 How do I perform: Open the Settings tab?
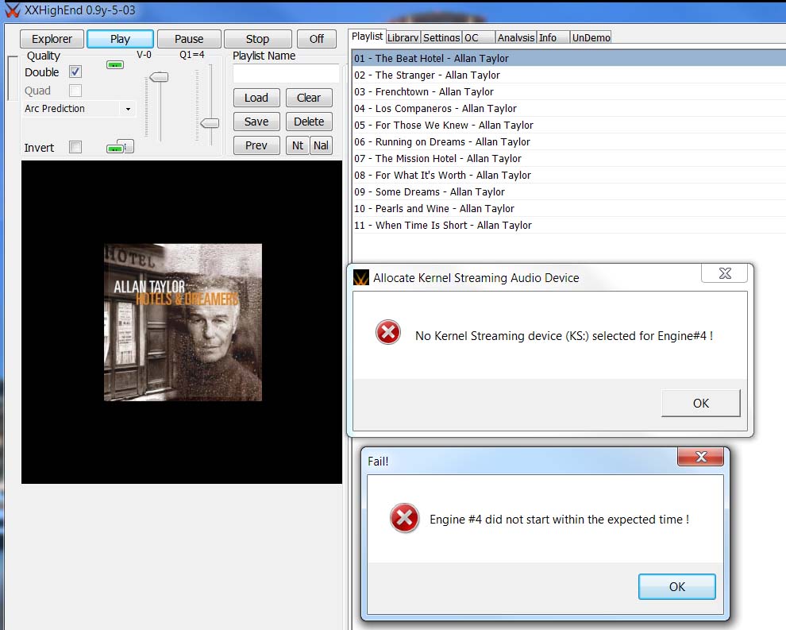(x=441, y=37)
